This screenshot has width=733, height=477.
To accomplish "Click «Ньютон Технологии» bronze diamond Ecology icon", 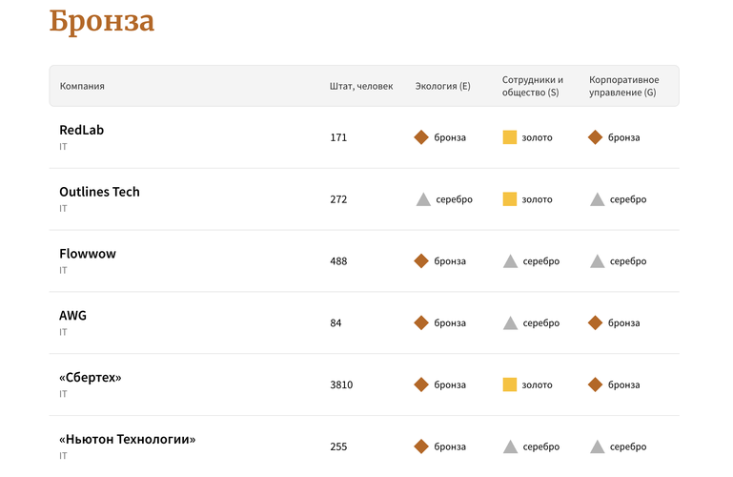I will (x=421, y=446).
